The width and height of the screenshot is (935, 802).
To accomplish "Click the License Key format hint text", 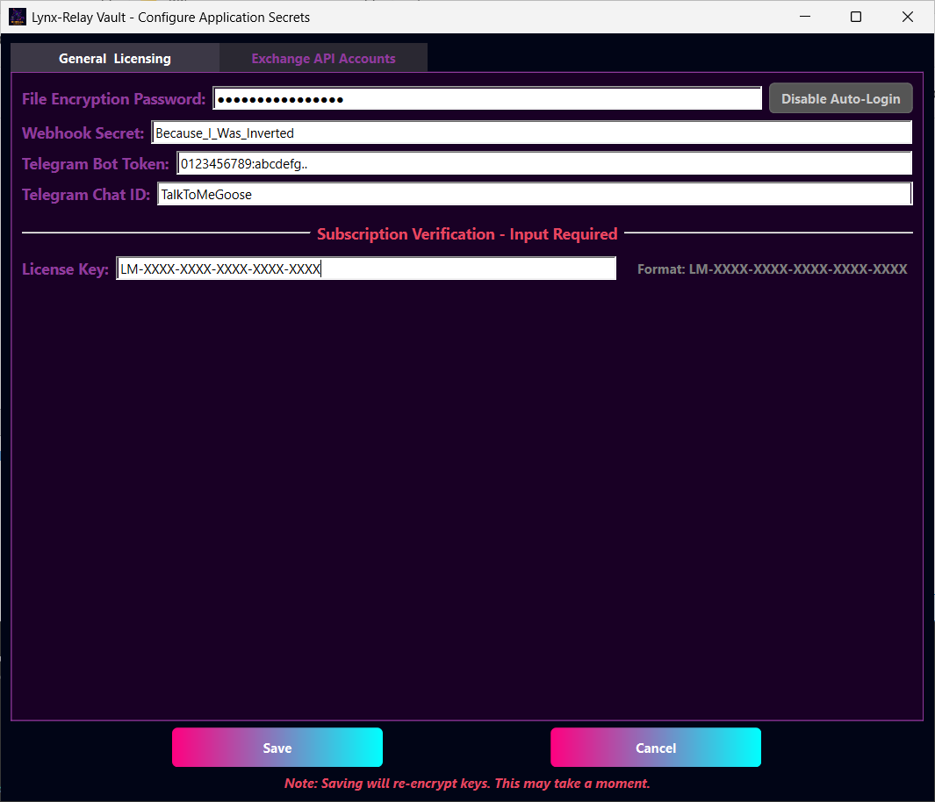I will tap(772, 269).
